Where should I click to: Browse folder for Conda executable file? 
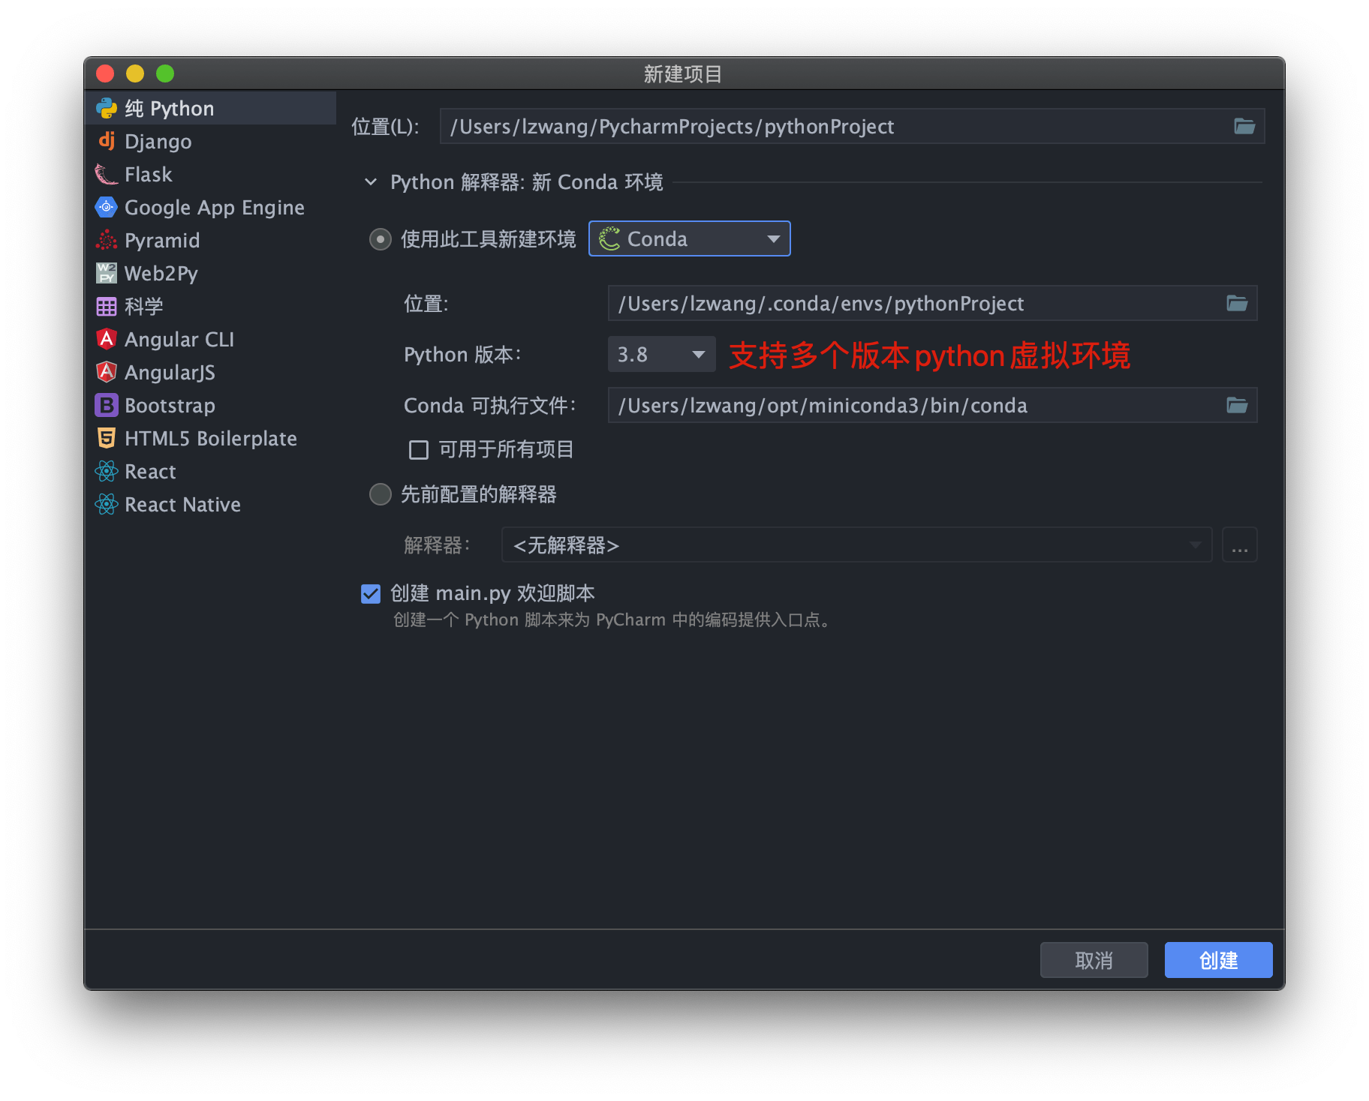(x=1237, y=405)
